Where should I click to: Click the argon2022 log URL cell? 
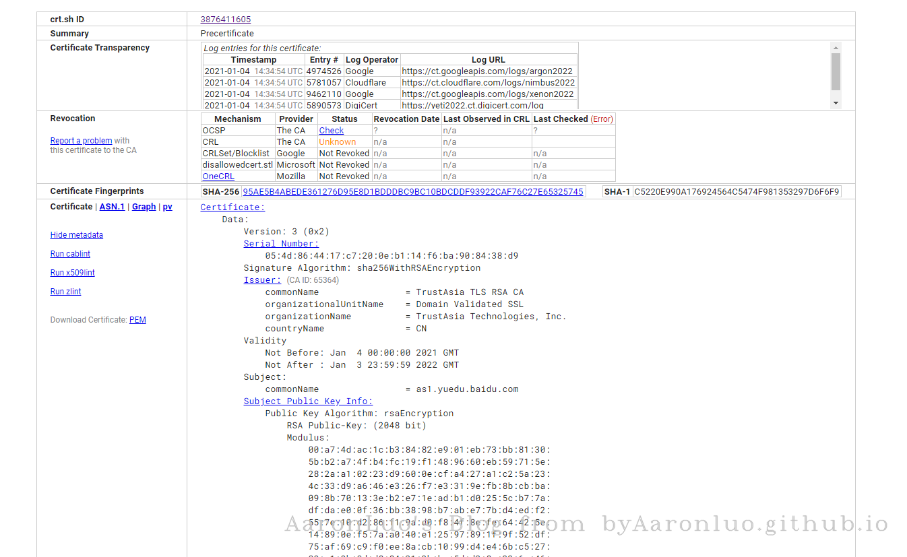click(488, 71)
